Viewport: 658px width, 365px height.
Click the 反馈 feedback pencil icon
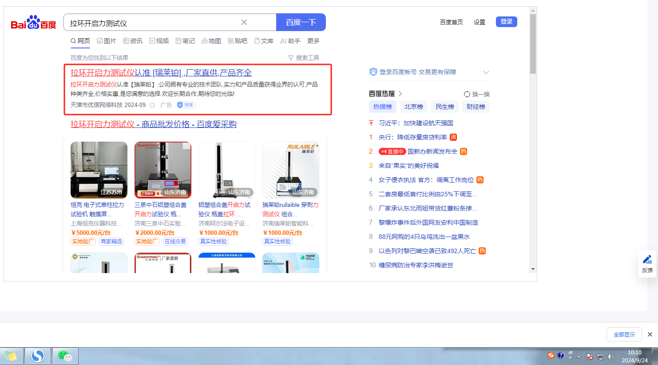click(x=647, y=259)
